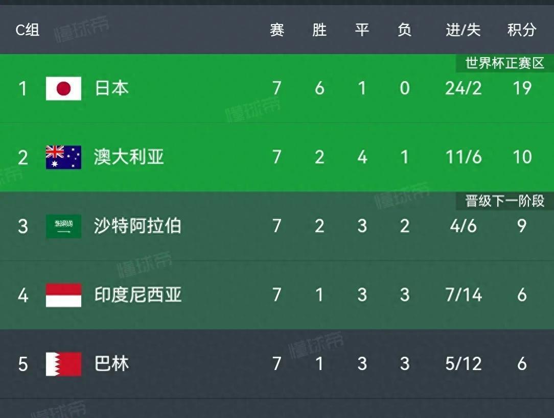Click the Indonesia flag icon
This screenshot has height=418, width=554.
[63, 295]
